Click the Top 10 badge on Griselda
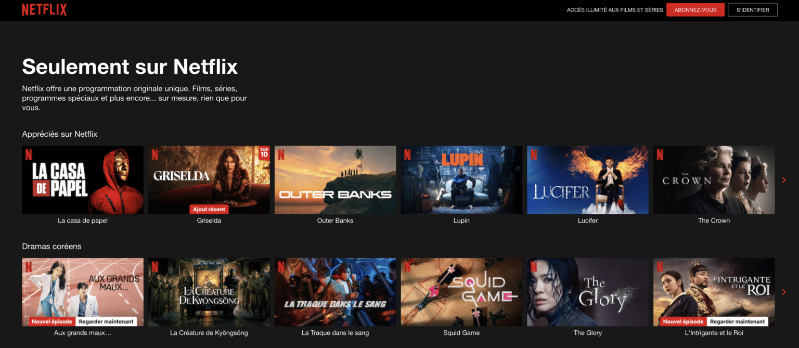Image resolution: width=799 pixels, height=348 pixels. coord(264,152)
